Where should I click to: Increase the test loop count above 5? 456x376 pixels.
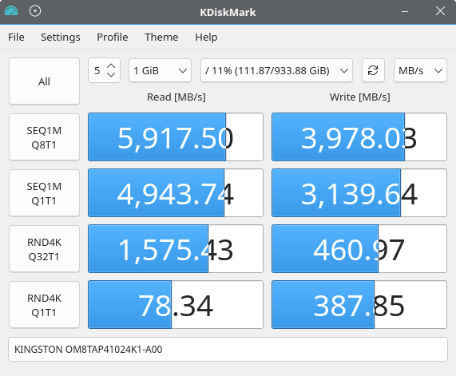click(x=111, y=66)
